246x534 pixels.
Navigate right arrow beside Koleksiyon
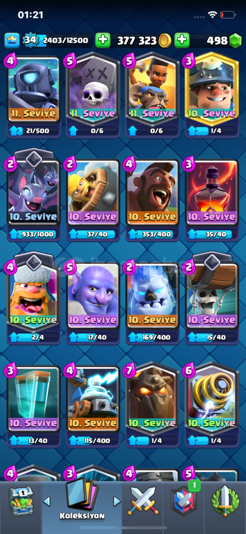(x=117, y=501)
